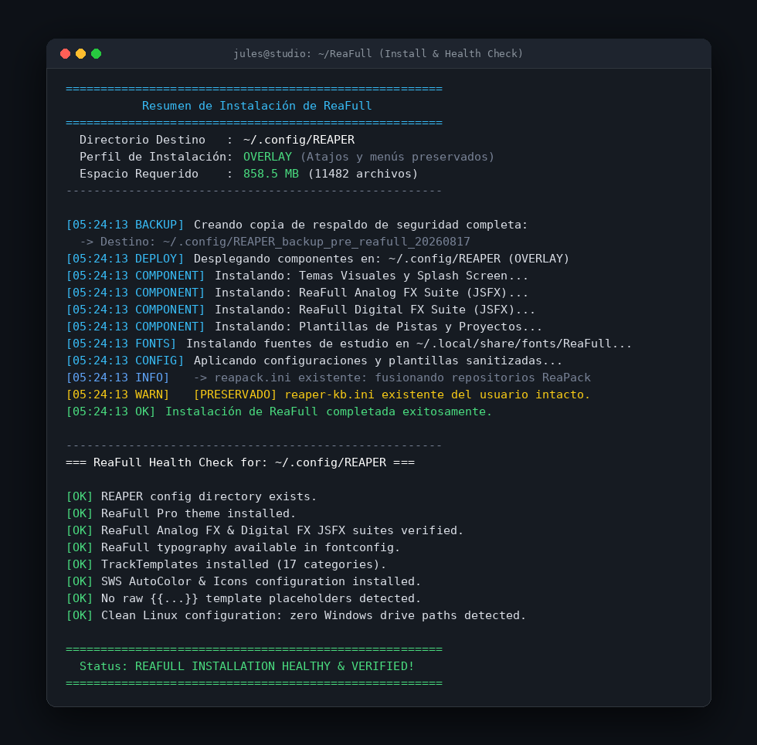Click the red close window button
The height and width of the screenshot is (745, 757).
point(65,53)
